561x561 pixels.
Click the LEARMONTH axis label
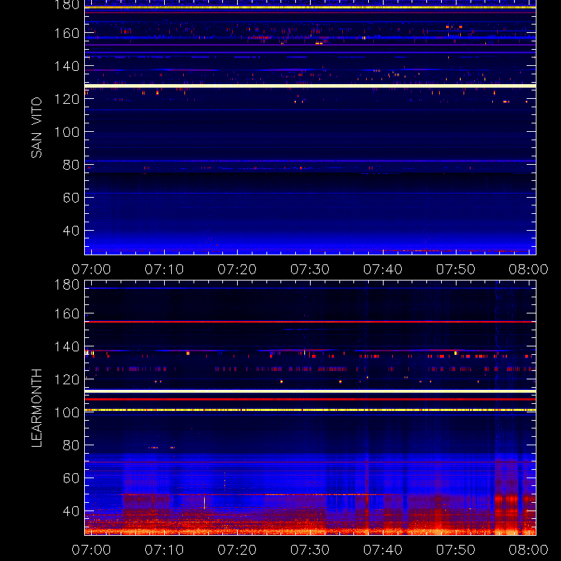click(x=36, y=408)
